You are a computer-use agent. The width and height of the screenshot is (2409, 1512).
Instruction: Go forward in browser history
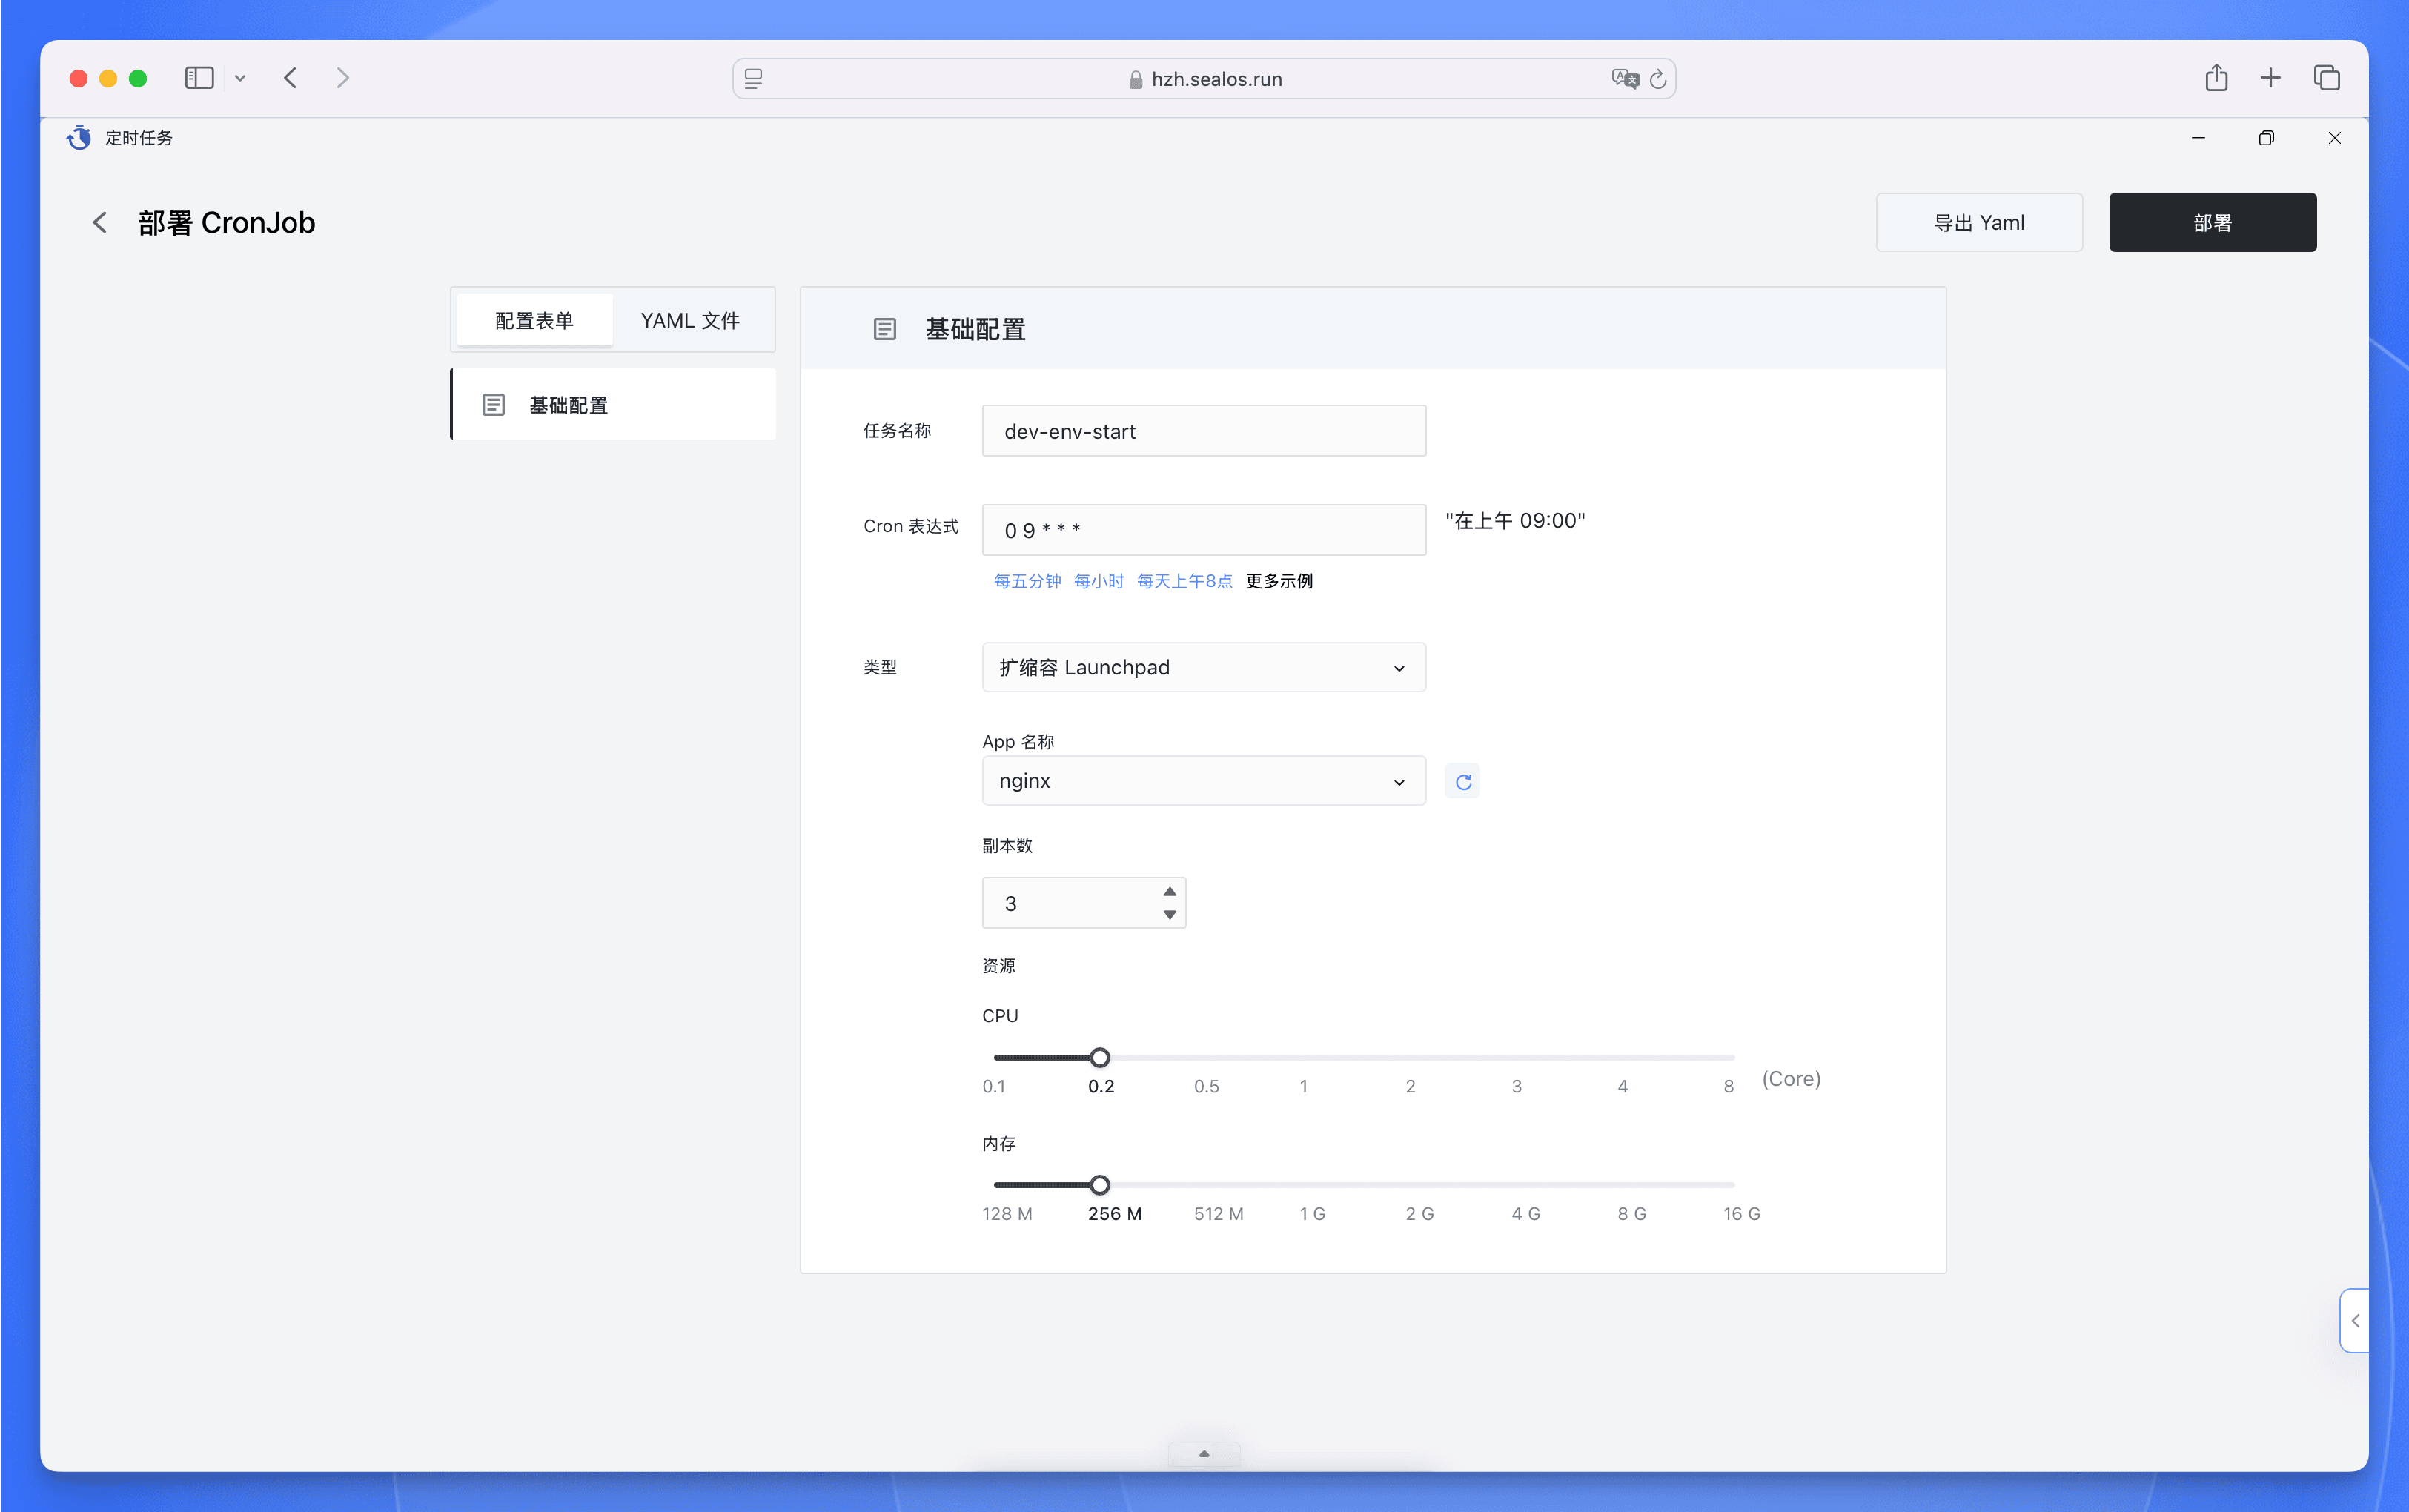[x=343, y=78]
